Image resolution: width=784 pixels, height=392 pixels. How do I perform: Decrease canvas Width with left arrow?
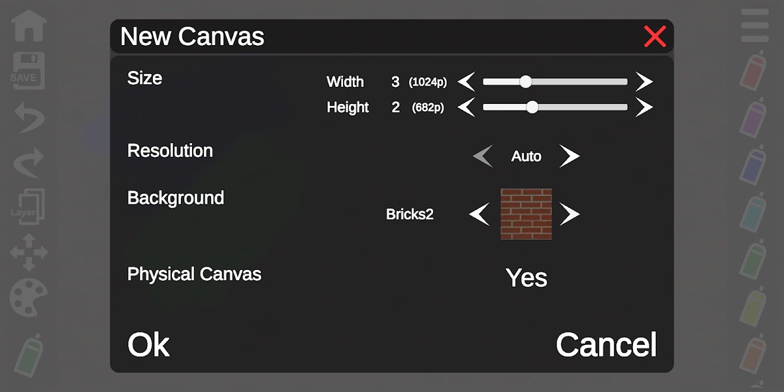point(466,82)
